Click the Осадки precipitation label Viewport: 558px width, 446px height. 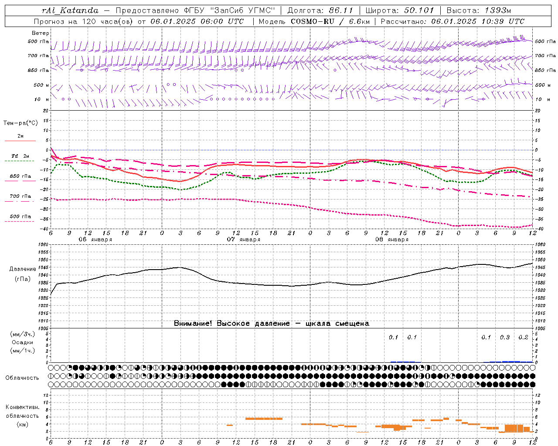point(23,342)
